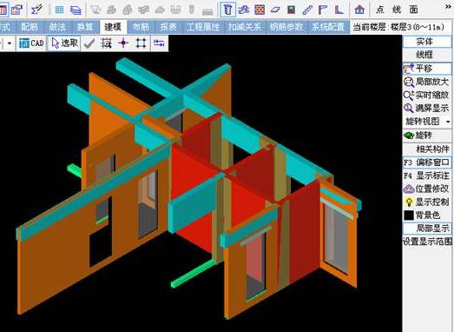Switch display to 线框 wireframe mode
The width and height of the screenshot is (454, 332).
[x=425, y=55]
